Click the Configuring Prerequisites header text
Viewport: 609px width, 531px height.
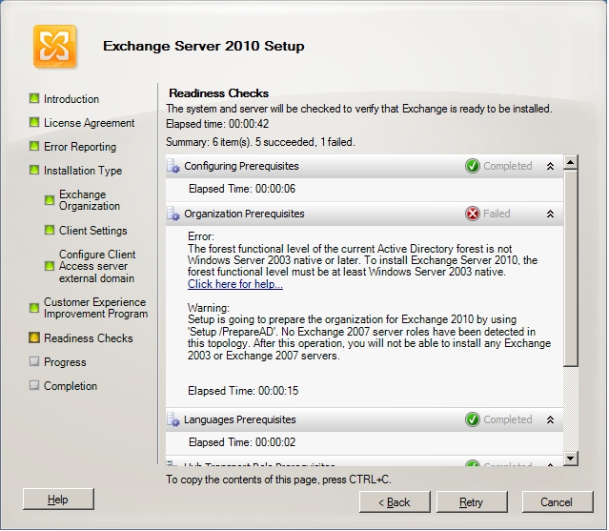tap(241, 166)
